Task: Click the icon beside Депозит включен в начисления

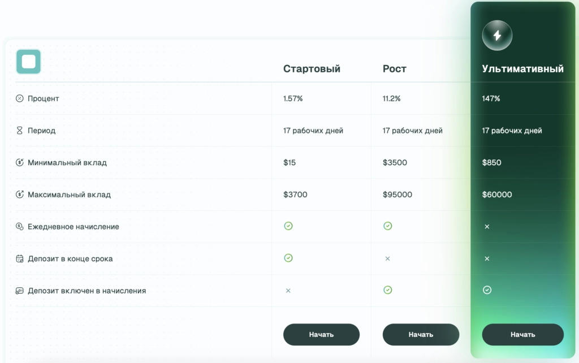Action: 20,291
